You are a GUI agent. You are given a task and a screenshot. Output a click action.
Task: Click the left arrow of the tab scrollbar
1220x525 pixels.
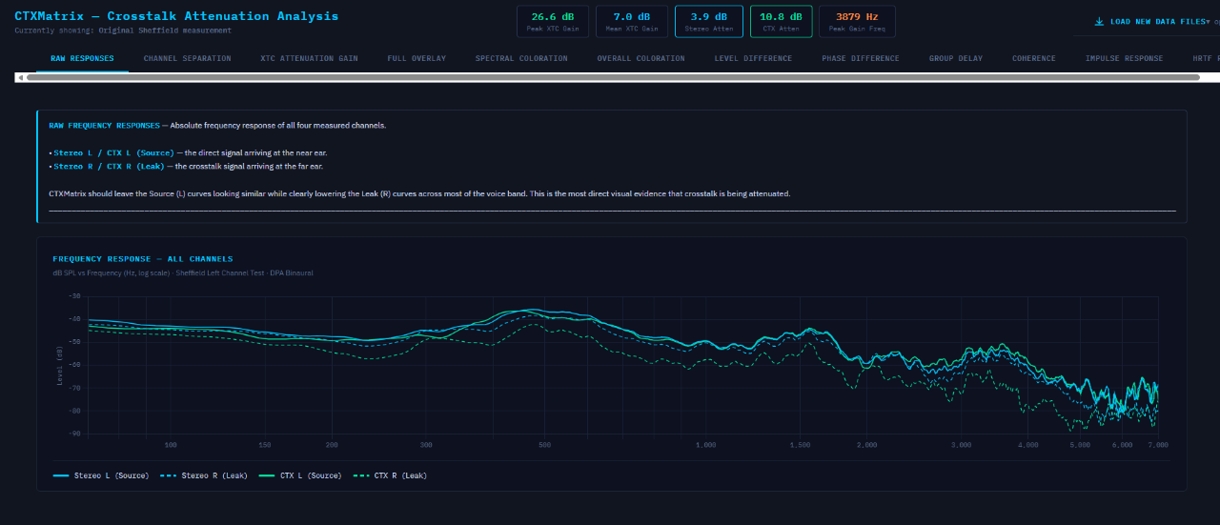click(19, 77)
